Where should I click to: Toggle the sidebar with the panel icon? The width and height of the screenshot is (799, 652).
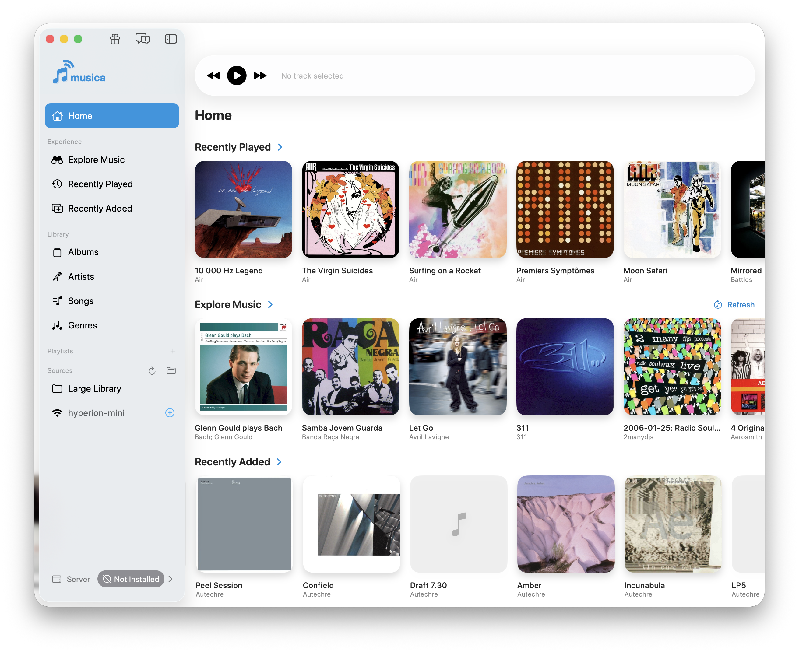click(171, 39)
